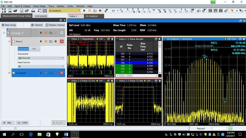Switch to the Instruments tab
This screenshot has height=138, width=246.
(x=41, y=16)
